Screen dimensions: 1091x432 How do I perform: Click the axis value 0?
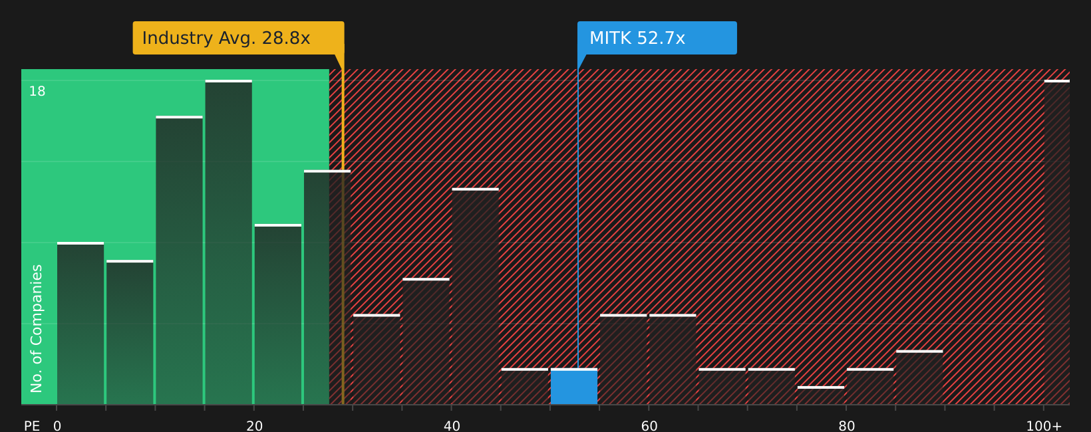57,426
